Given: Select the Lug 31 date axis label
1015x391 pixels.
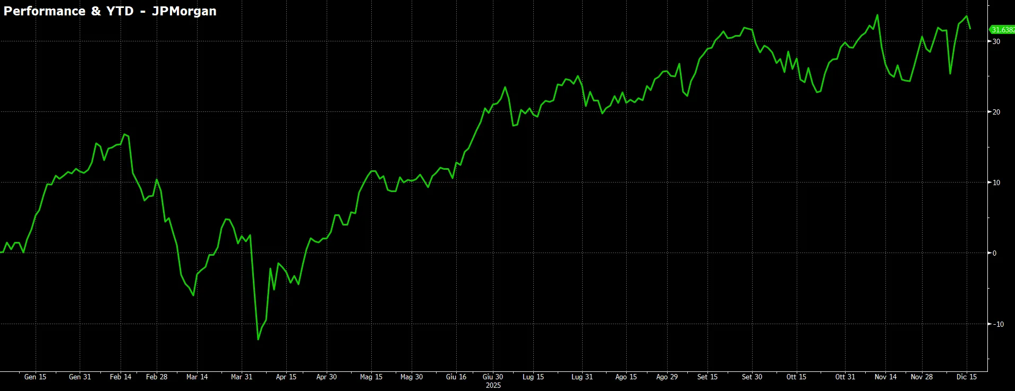Looking at the screenshot, I should tap(582, 377).
